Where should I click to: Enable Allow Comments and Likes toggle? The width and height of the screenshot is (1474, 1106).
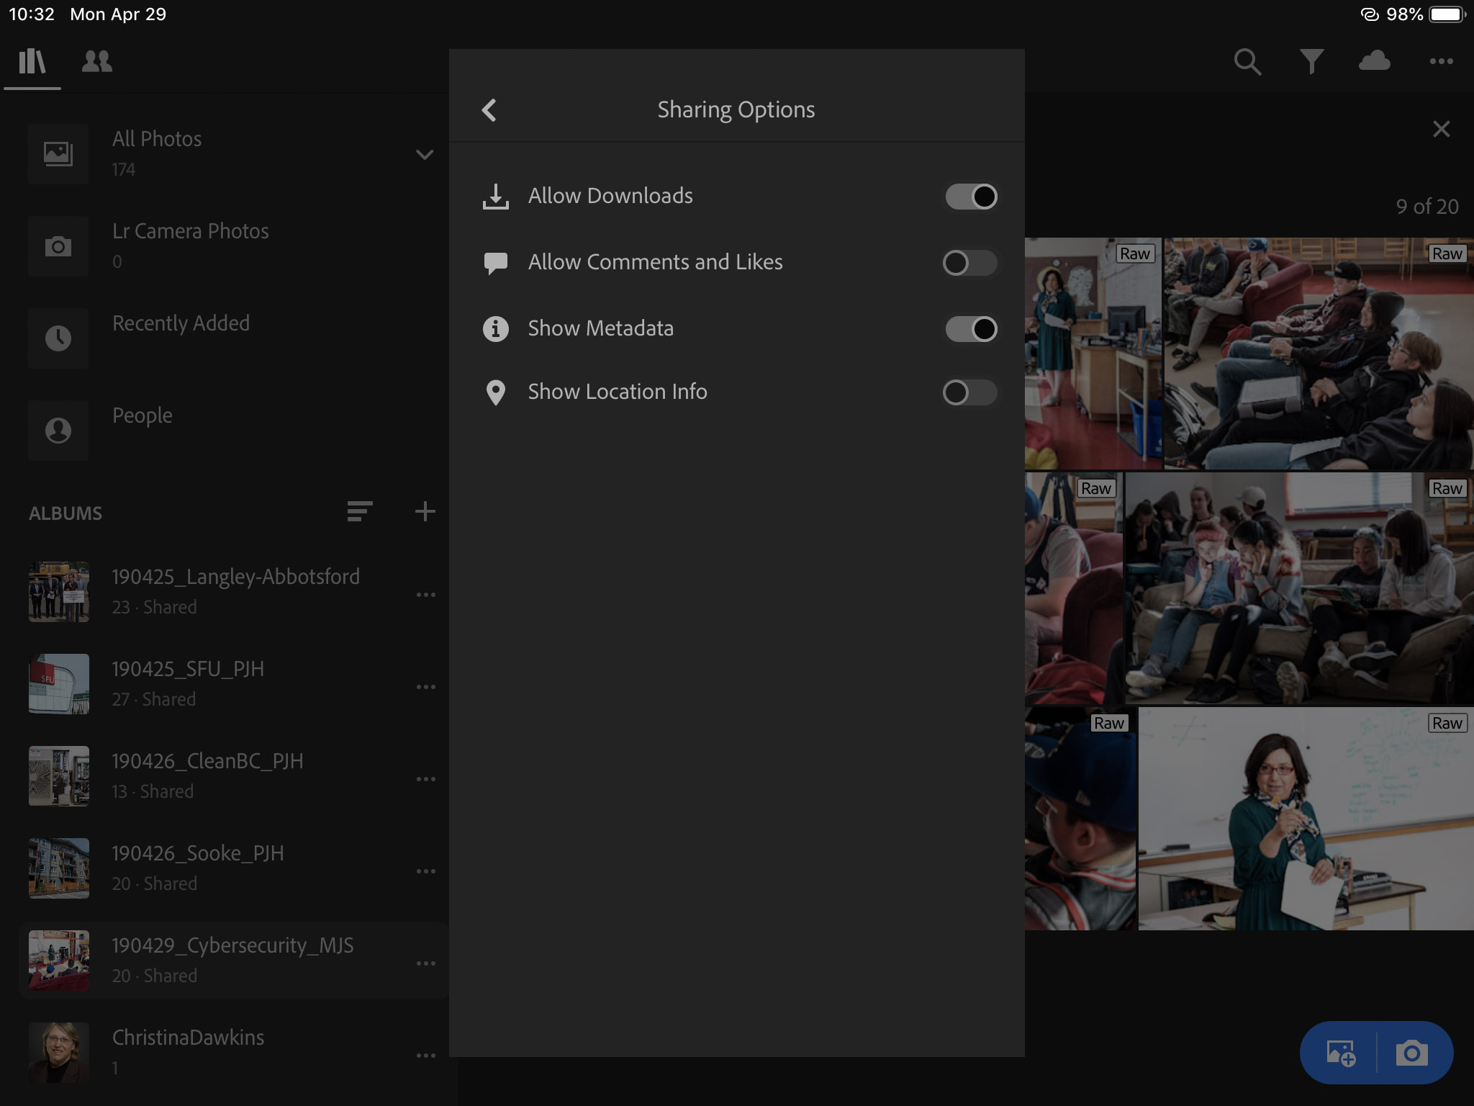tap(969, 263)
